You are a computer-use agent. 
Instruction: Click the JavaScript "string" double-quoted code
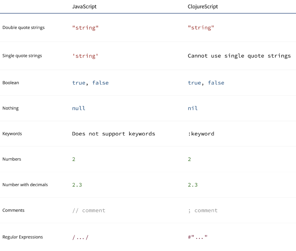tap(85, 28)
